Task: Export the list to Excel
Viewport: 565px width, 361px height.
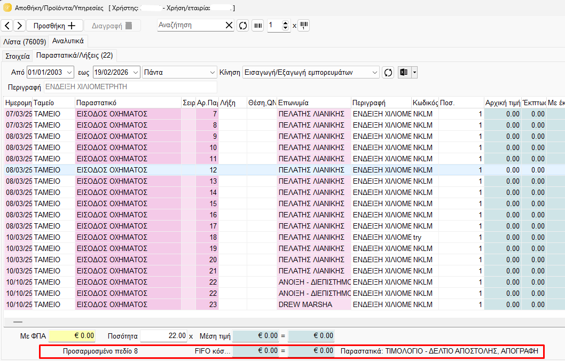Action: [x=404, y=72]
